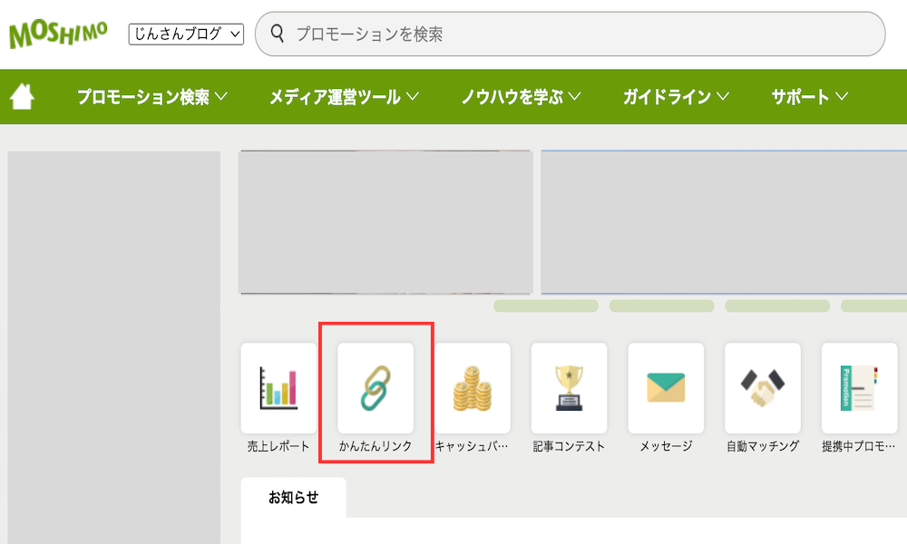This screenshot has height=544, width=907.
Task: Select the お知らせ tab
Action: point(293,497)
